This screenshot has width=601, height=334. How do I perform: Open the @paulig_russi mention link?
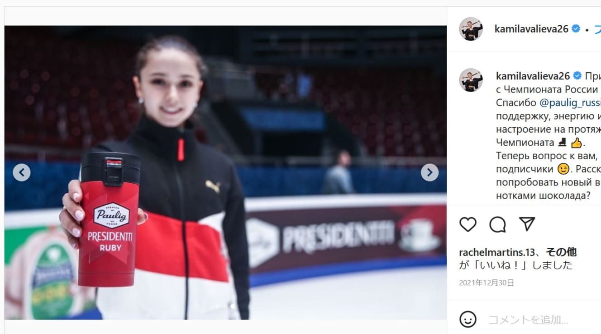[x=570, y=102]
